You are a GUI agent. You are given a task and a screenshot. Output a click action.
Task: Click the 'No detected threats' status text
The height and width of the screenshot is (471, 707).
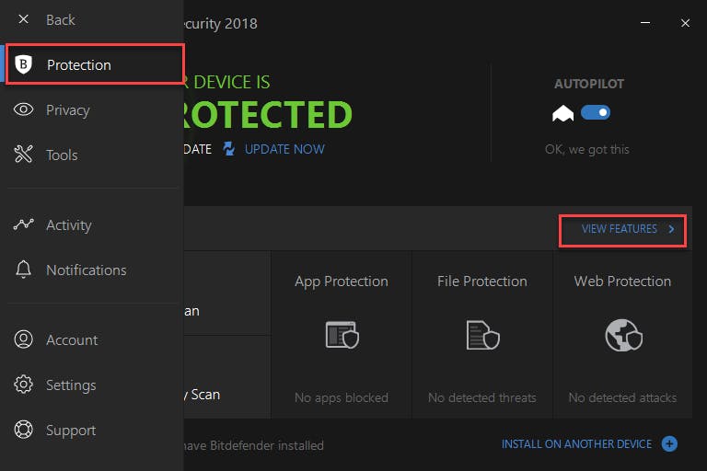(x=482, y=397)
